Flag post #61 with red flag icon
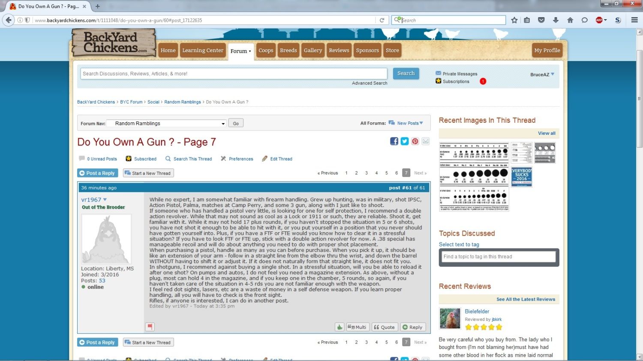This screenshot has width=643, height=361. coord(150,327)
